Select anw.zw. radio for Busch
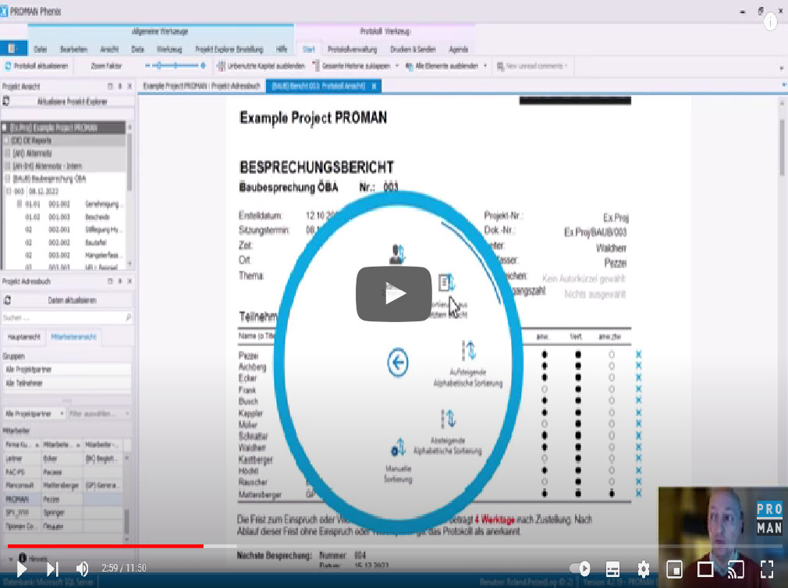 (612, 401)
